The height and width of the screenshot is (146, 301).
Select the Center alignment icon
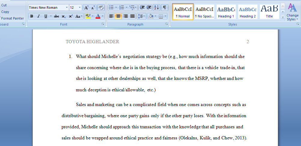coord(118,16)
